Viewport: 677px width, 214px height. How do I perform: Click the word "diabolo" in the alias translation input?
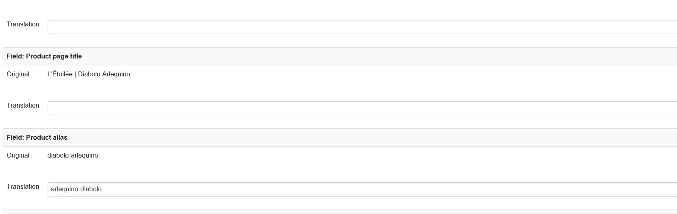coord(91,189)
